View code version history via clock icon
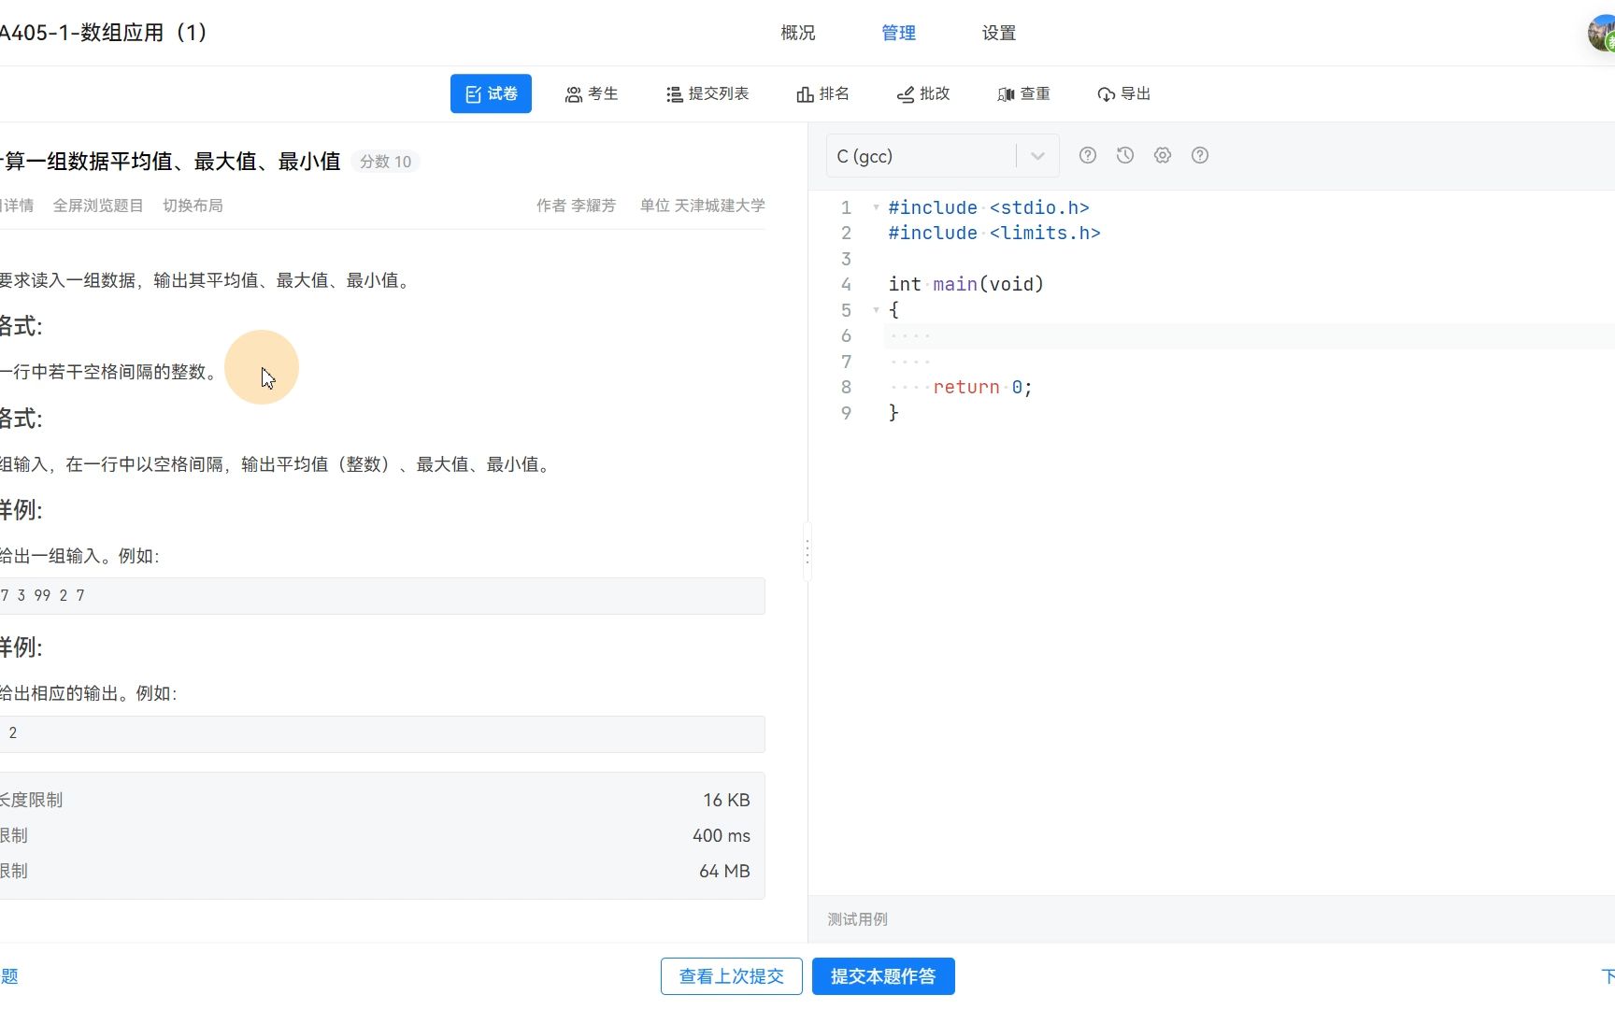Viewport: 1615px width, 1009px height. [1124, 155]
